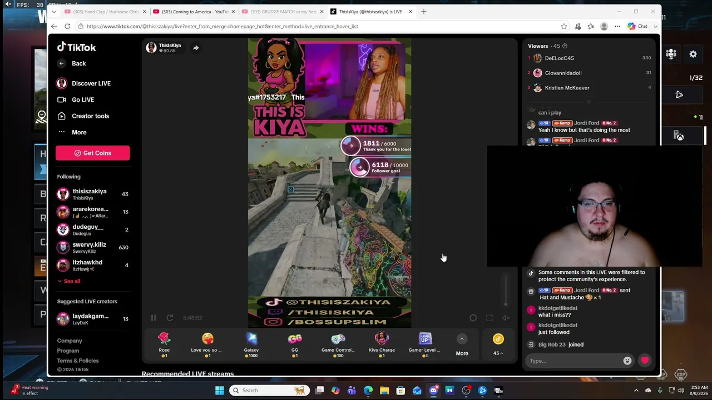The height and width of the screenshot is (400, 712).
Task: Click the chat Type... input field
Action: (x=574, y=361)
